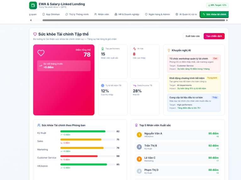The image size is (241, 180).
Task: Click the Cao priority tag
Action: [215, 58]
